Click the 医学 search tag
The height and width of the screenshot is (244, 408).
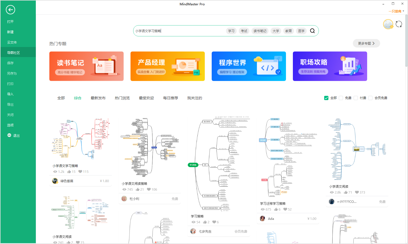click(x=301, y=31)
